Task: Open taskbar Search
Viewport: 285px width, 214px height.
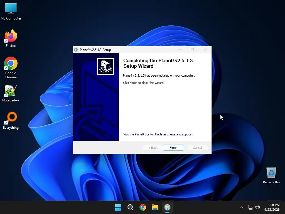Action: tap(130, 207)
